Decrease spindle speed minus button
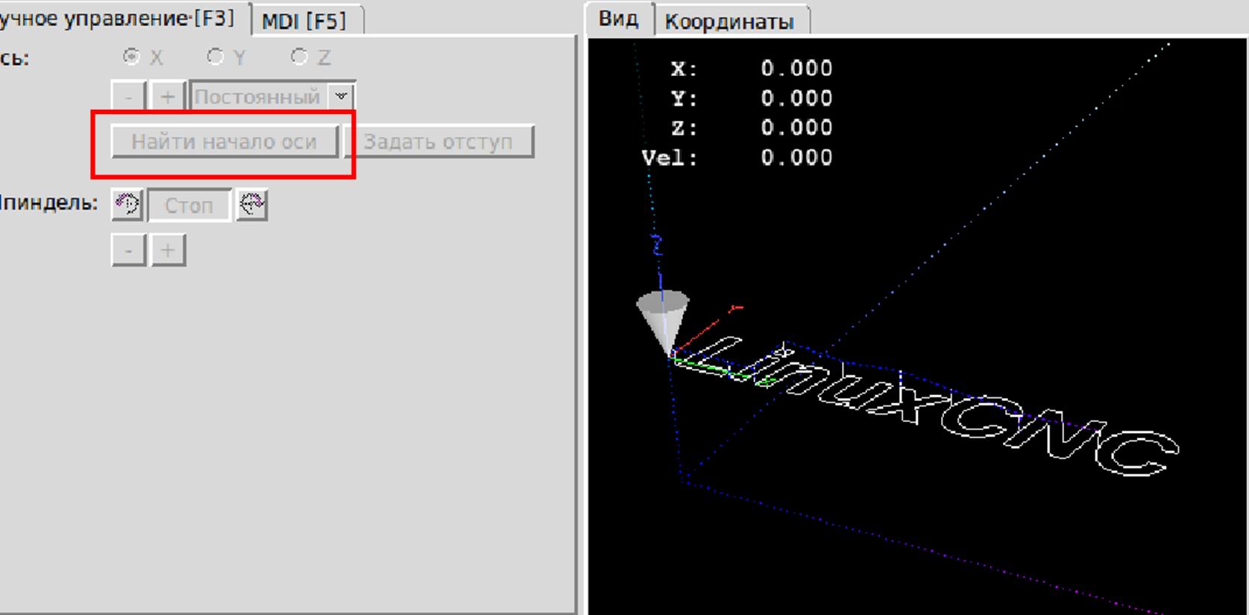The height and width of the screenshot is (615, 1249). [128, 250]
